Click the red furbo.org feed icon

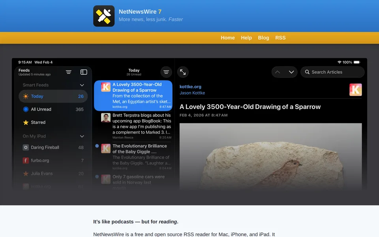(x=26, y=160)
